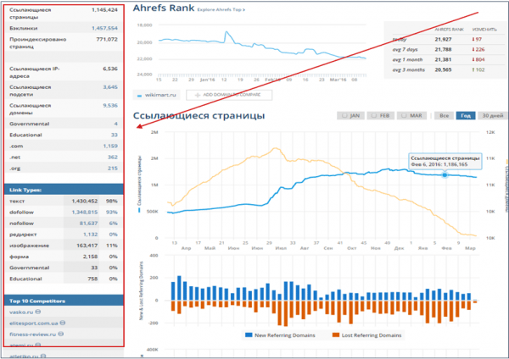Click the minus icon beside vasko.ru
509x359 pixels.
[x=38, y=312]
